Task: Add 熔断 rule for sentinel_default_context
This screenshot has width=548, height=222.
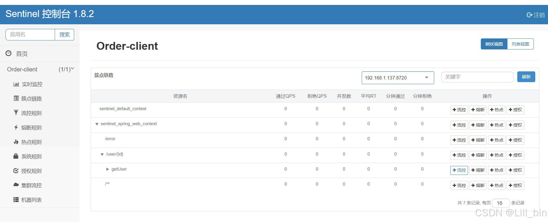Action: tap(478, 110)
